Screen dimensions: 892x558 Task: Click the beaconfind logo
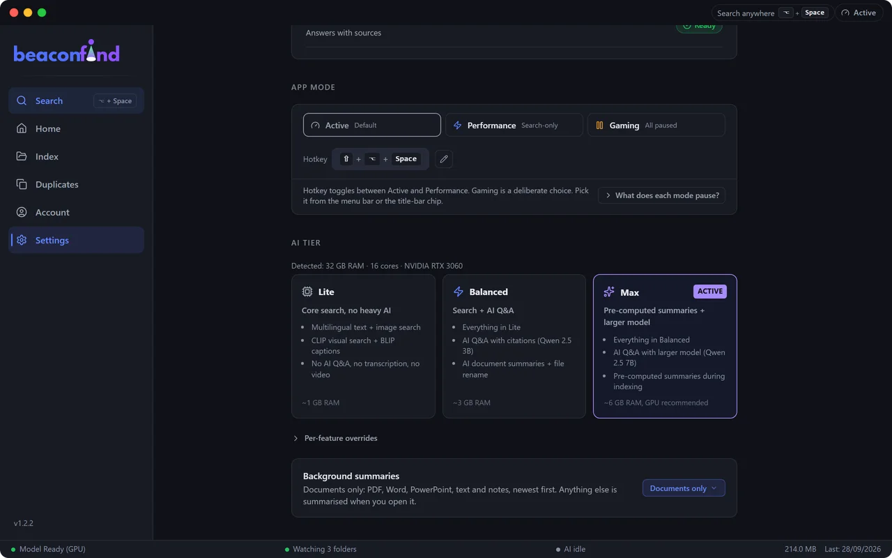click(66, 52)
